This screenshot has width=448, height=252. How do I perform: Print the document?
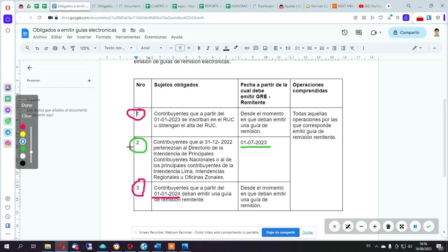click(55, 48)
